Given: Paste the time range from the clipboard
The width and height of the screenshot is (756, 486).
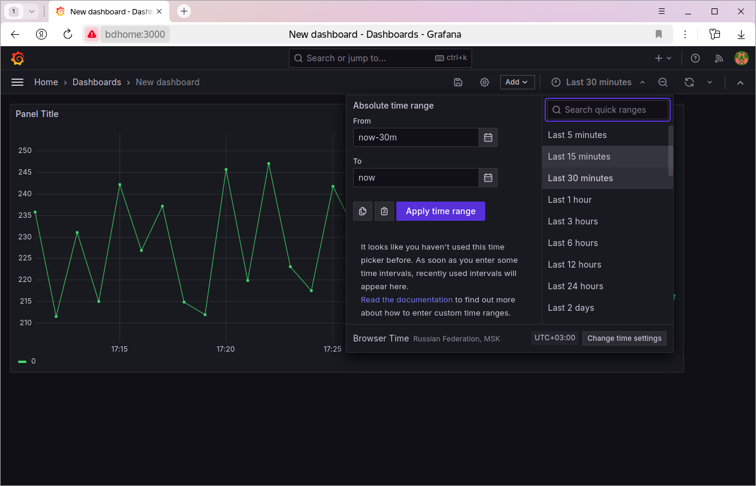Looking at the screenshot, I should 384,211.
